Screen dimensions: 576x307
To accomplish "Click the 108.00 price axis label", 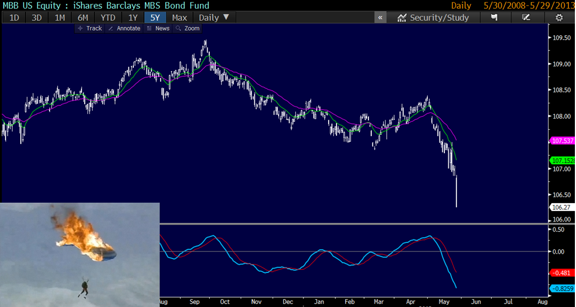I will (562, 116).
